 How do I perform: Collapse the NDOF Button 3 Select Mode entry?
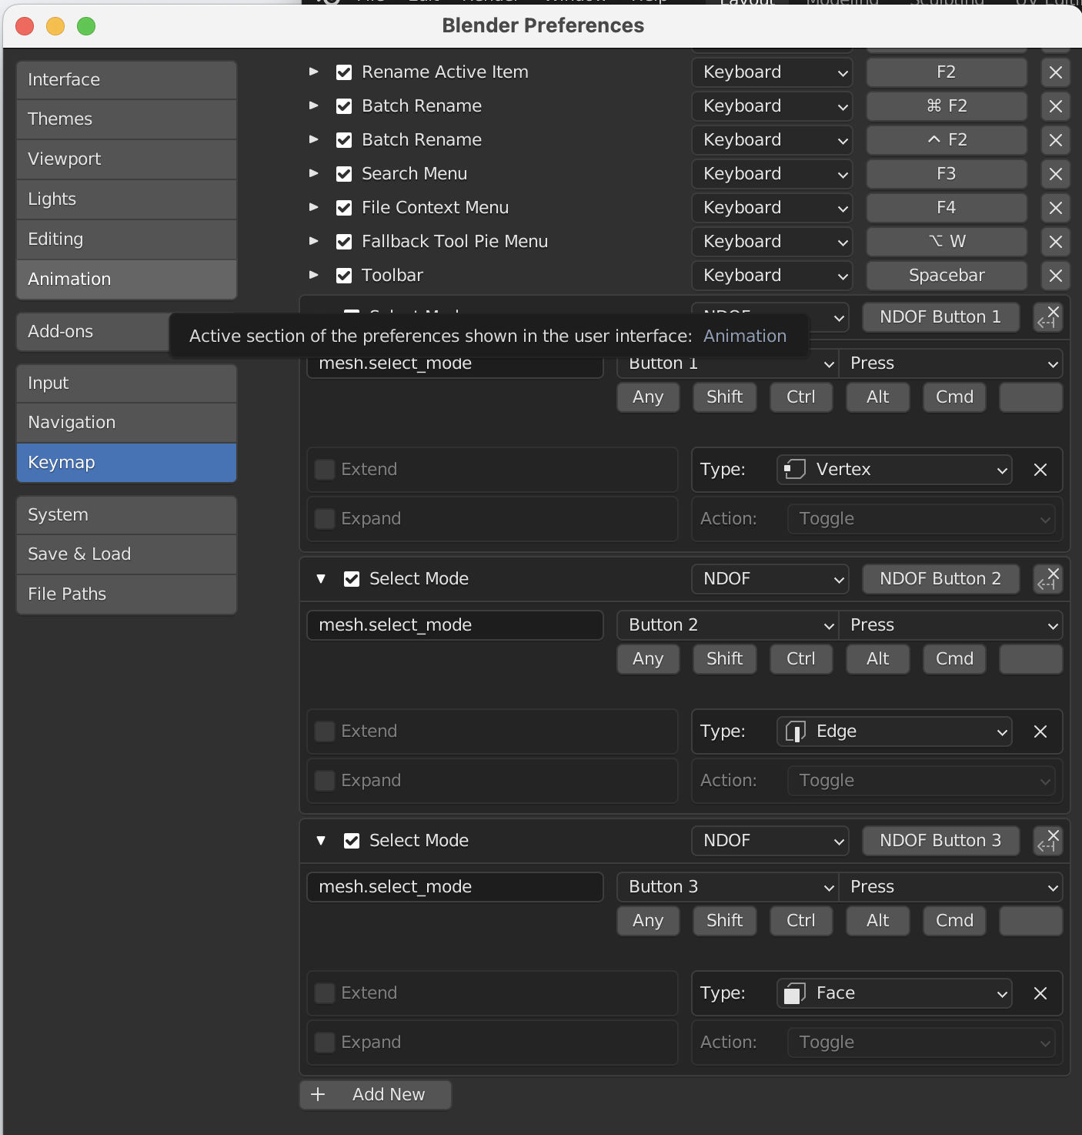pyautogui.click(x=321, y=841)
